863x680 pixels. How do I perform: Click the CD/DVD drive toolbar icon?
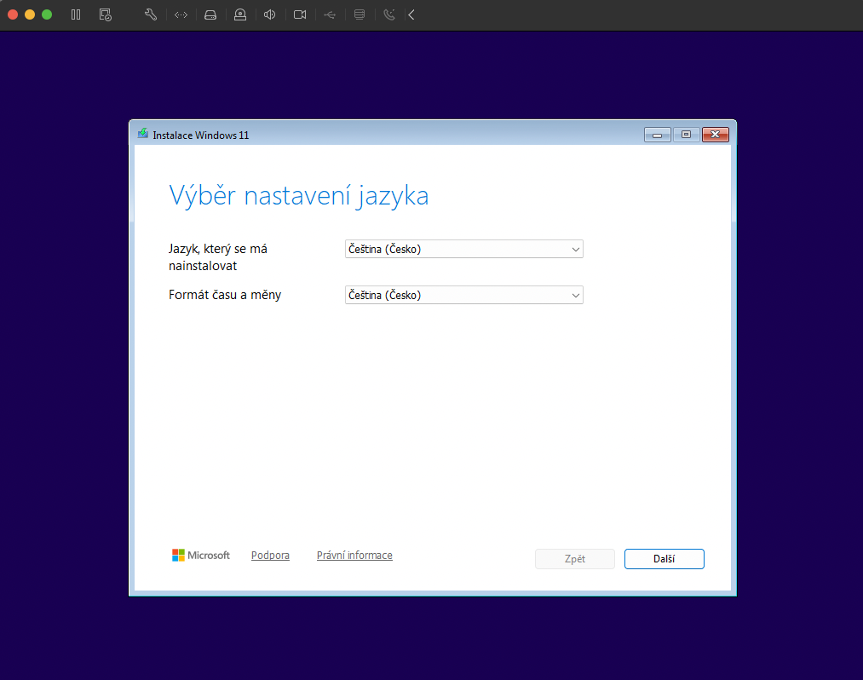tap(240, 14)
